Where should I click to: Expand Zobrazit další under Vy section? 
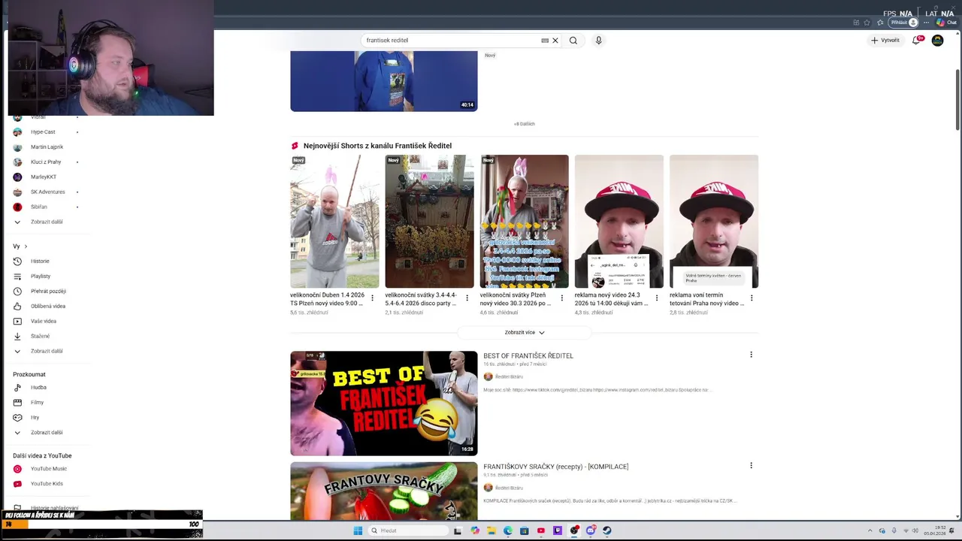coord(47,351)
